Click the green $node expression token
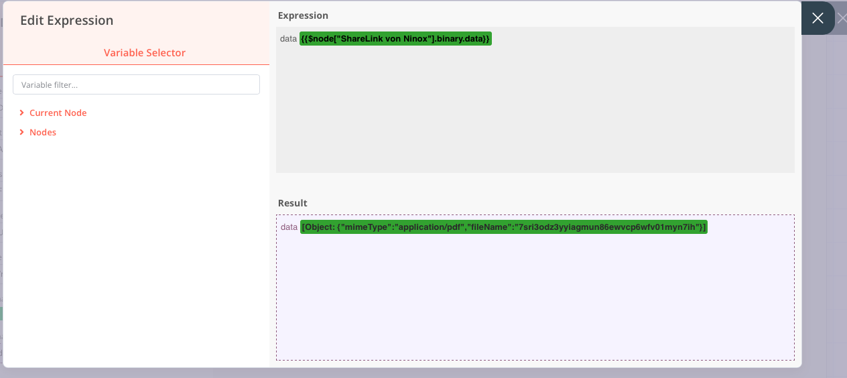847x378 pixels. pyautogui.click(x=395, y=39)
